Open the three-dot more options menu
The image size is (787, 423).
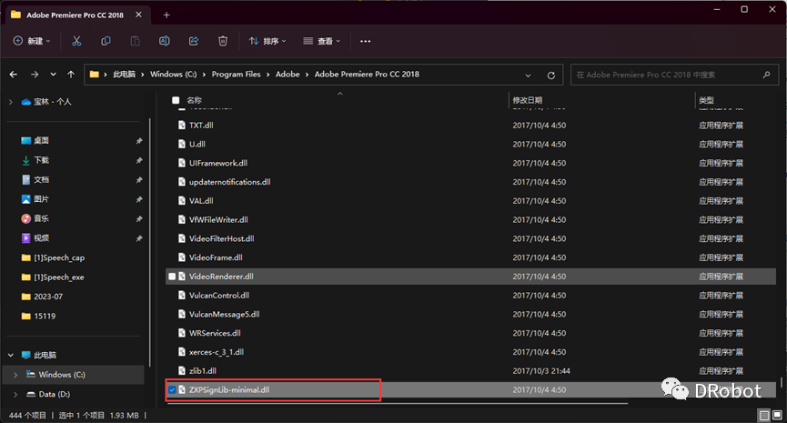pos(366,41)
